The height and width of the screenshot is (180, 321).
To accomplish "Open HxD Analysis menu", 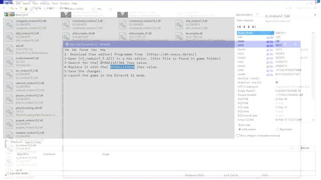I will click(x=45, y=3).
